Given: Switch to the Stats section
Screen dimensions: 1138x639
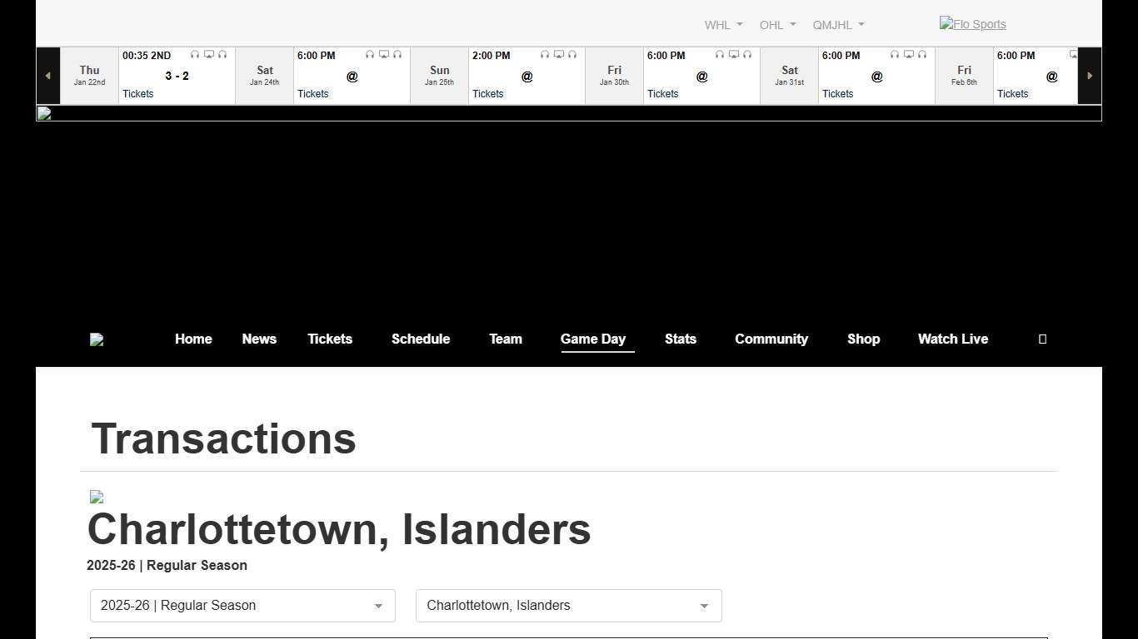Looking at the screenshot, I should 680,339.
